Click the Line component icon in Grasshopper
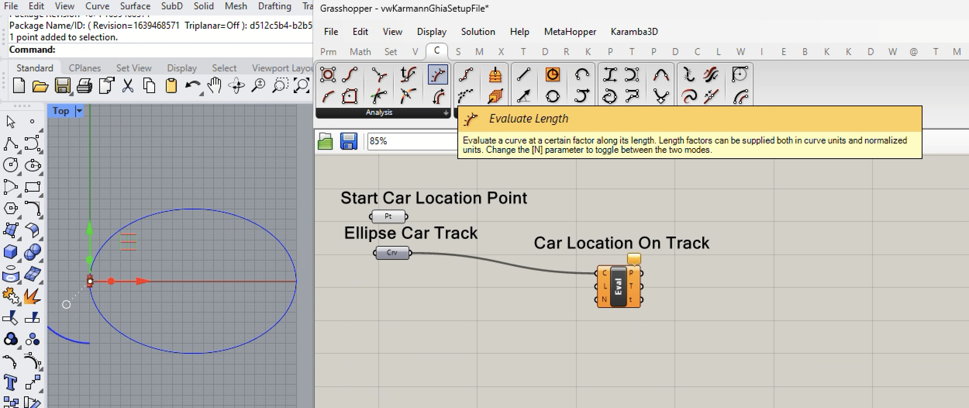969x408 pixels. 524,74
